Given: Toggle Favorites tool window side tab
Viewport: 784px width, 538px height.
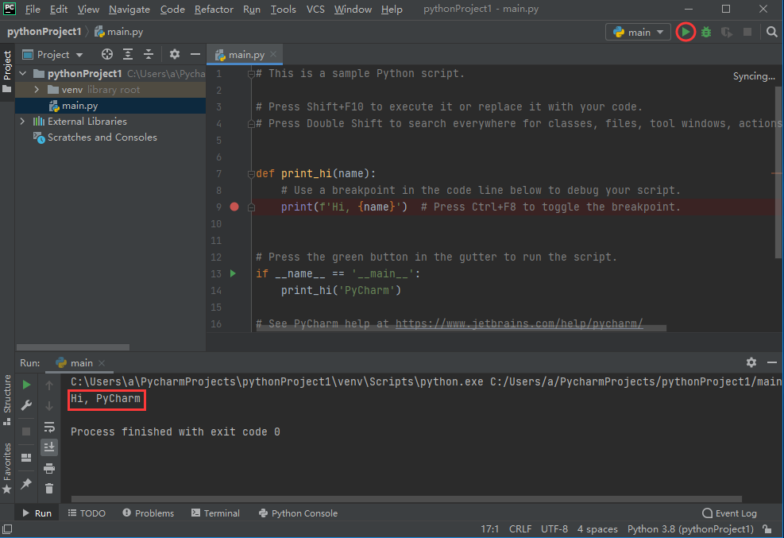Looking at the screenshot, I should pos(7,469).
